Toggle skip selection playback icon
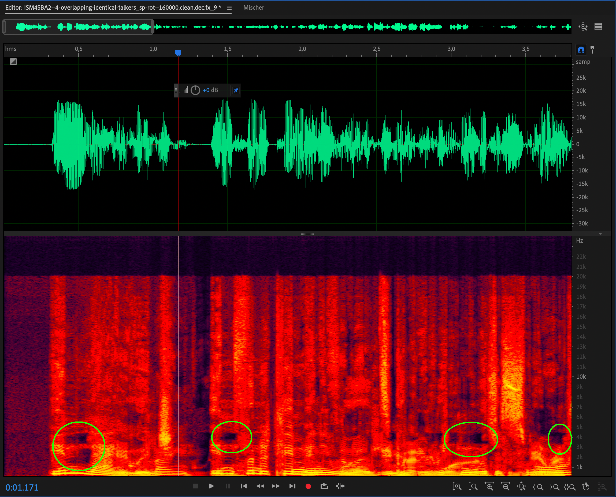Viewport: 616px width, 497px height. (340, 486)
